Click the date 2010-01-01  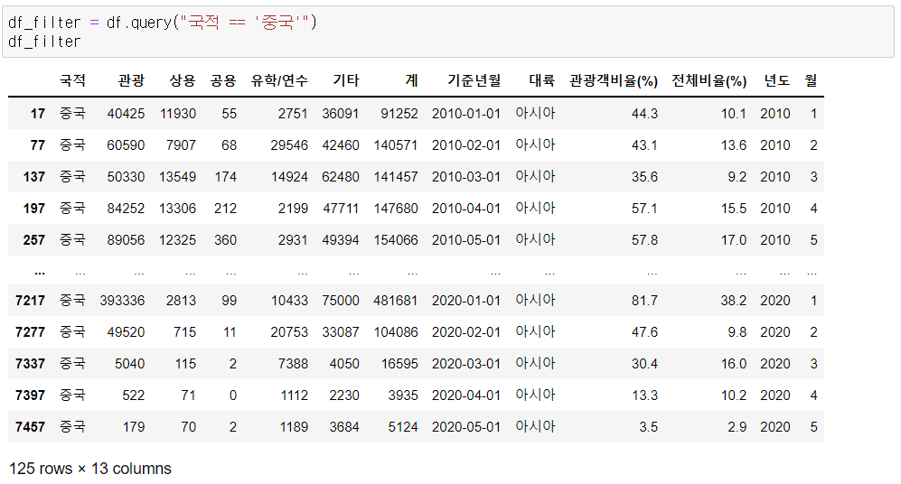coord(466,114)
